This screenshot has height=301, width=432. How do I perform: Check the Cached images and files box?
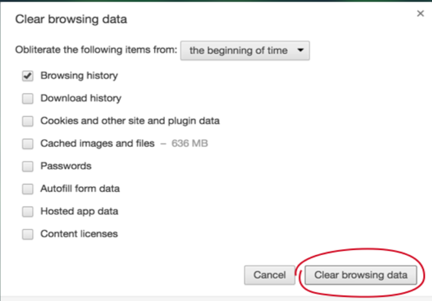(x=27, y=143)
